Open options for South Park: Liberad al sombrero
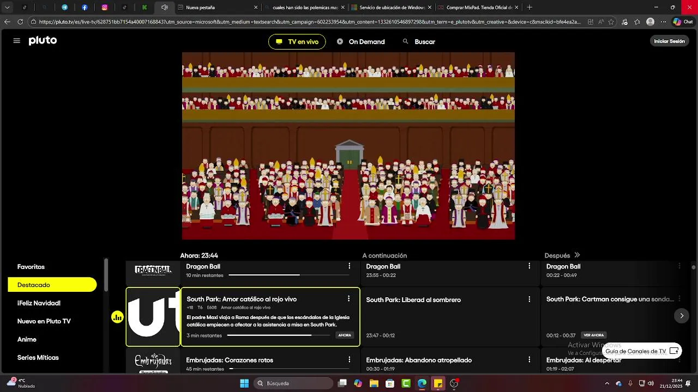This screenshot has height=392, width=698. pos(529,299)
